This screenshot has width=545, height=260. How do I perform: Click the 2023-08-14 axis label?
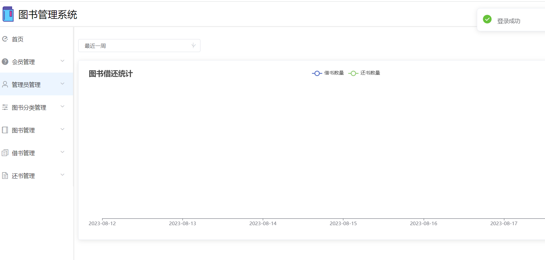(x=263, y=224)
